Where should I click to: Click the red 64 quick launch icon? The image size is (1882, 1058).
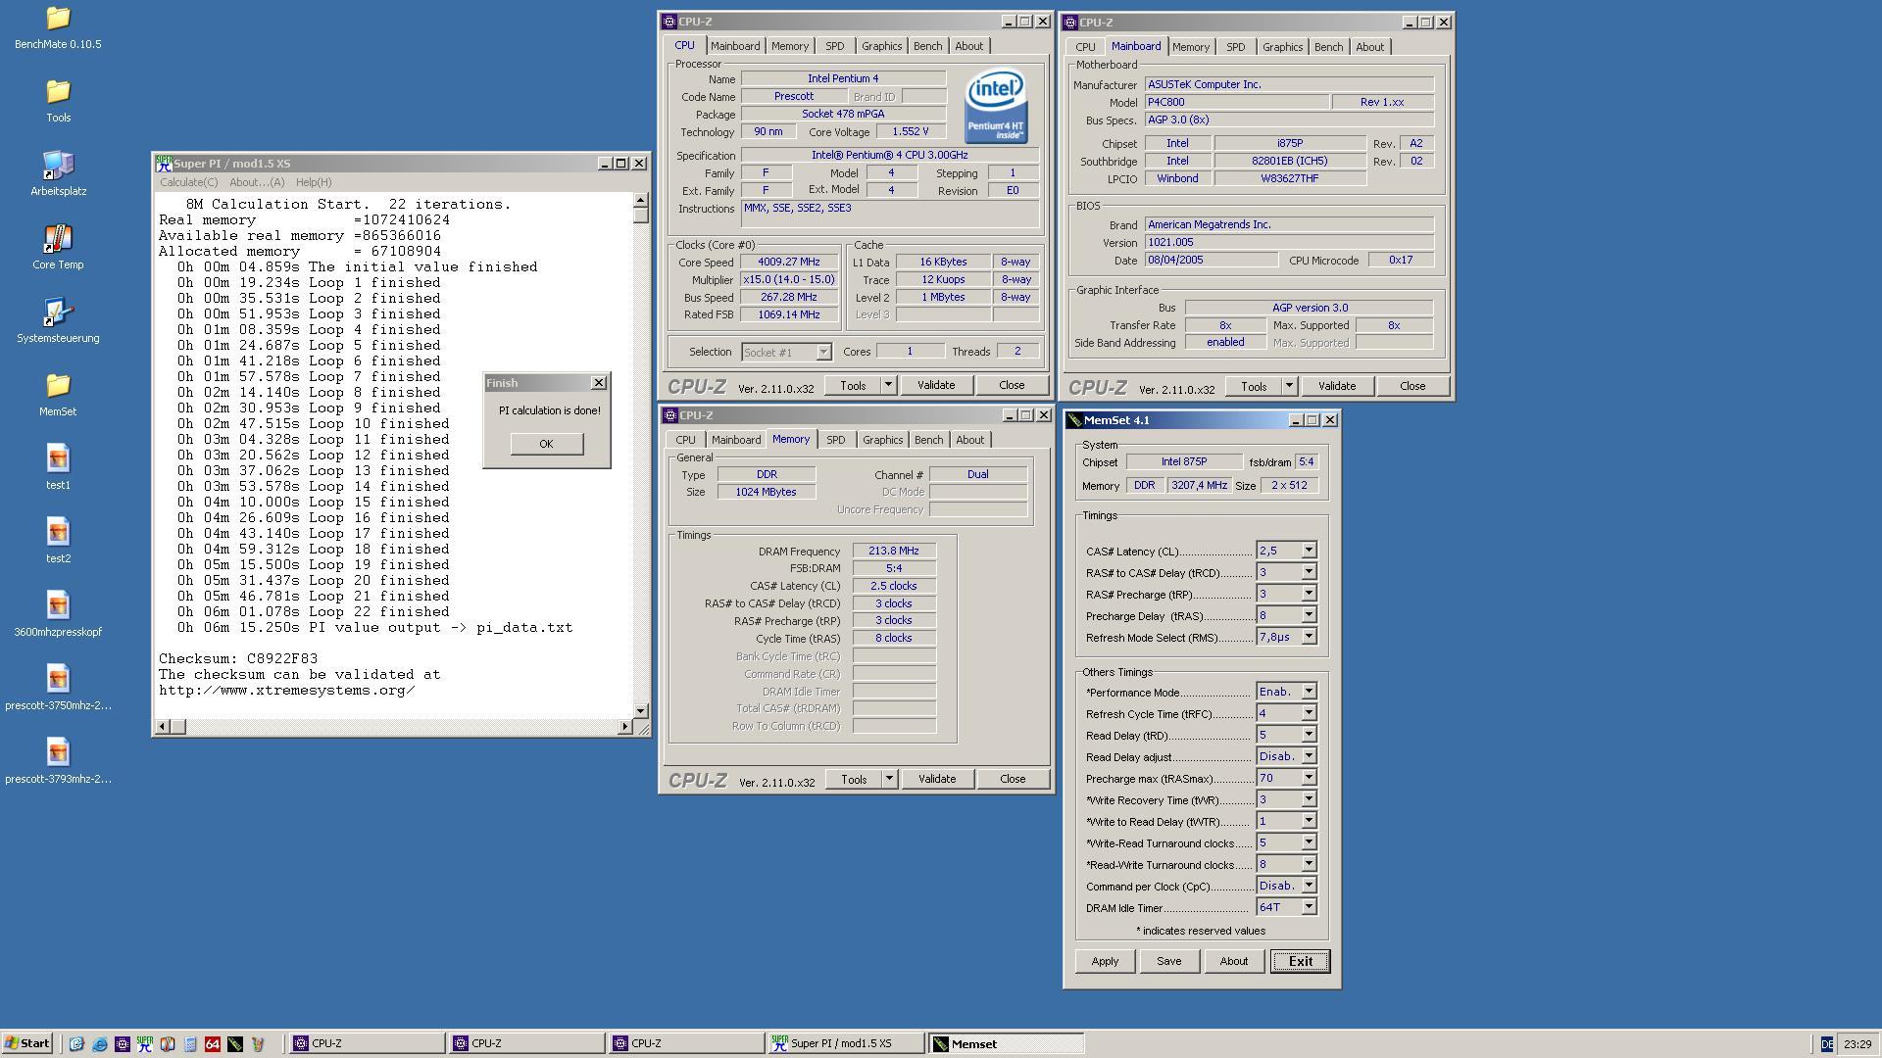point(212,1044)
